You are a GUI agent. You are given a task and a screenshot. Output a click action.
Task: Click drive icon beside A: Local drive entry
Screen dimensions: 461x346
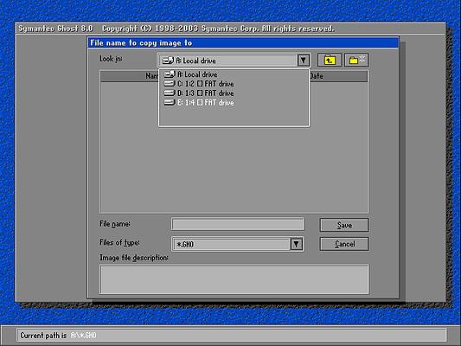pos(170,74)
